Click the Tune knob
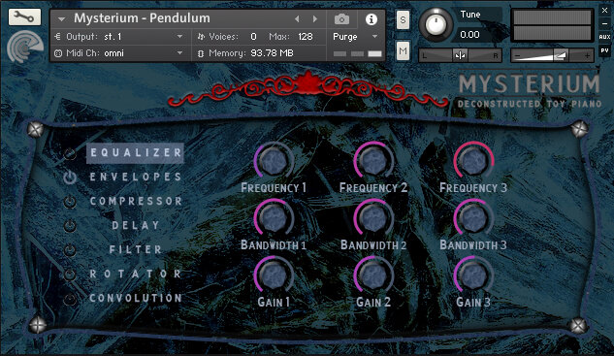Viewport: 614px width, 356px height. point(436,24)
